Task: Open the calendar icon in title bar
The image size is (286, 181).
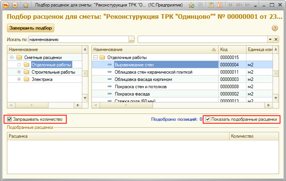Action: [x=219, y=5]
